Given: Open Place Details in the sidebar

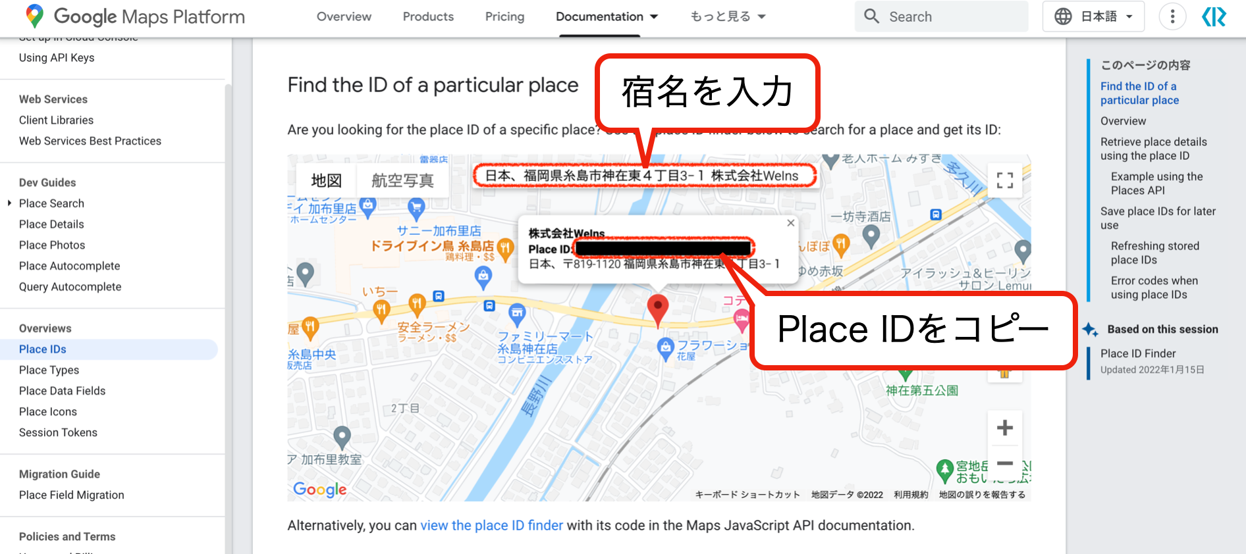Looking at the screenshot, I should coord(51,224).
